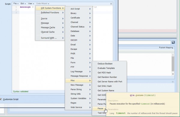
Task: Select Get System Name function
Action: 109,90
